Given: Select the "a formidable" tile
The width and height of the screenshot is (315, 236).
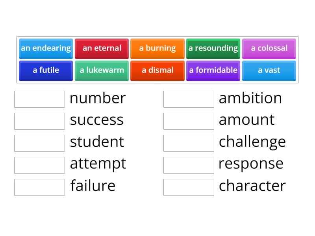Looking at the screenshot, I should coord(213,70).
